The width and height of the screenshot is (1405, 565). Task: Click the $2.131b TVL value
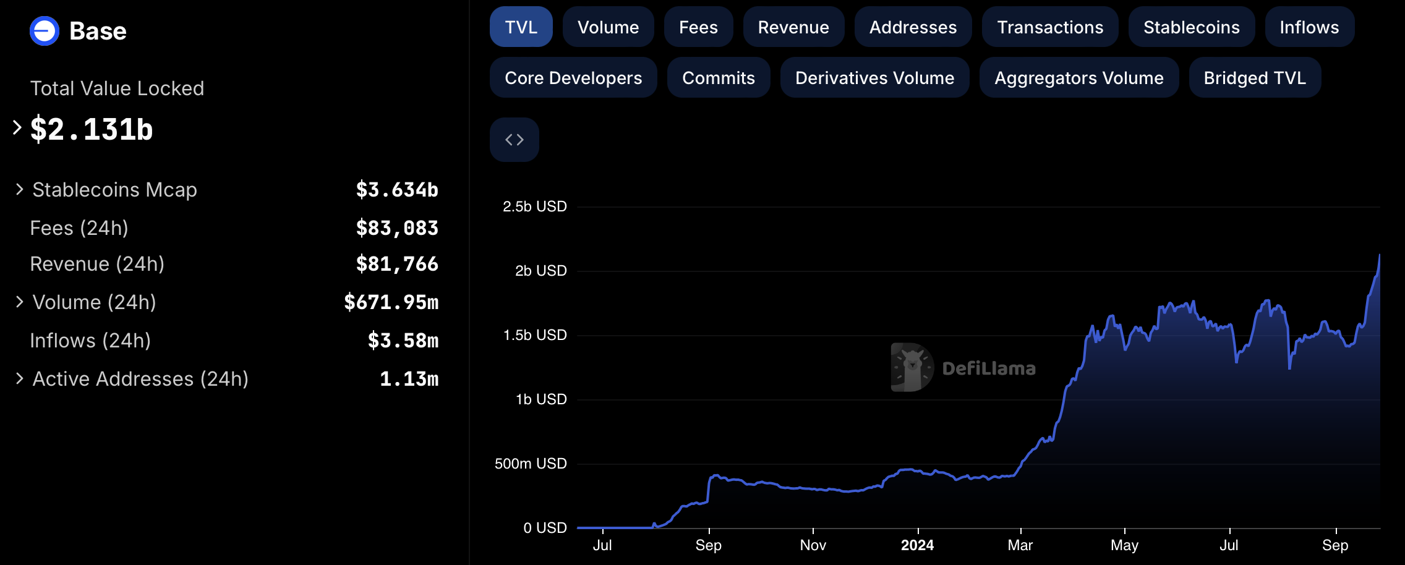pos(92,129)
